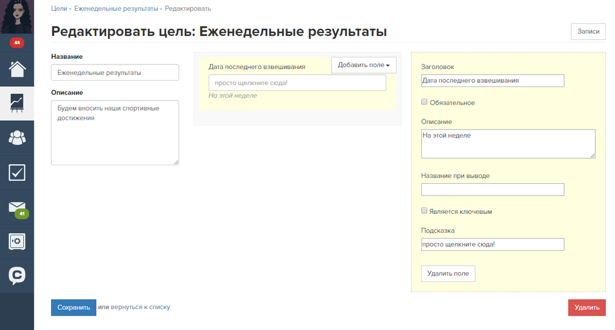Image resolution: width=615 pixels, height=330 pixels.
Task: Open the home icon in sidebar
Action: click(x=17, y=69)
